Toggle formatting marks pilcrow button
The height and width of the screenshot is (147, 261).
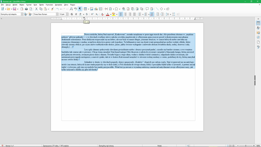[x=80, y=9]
